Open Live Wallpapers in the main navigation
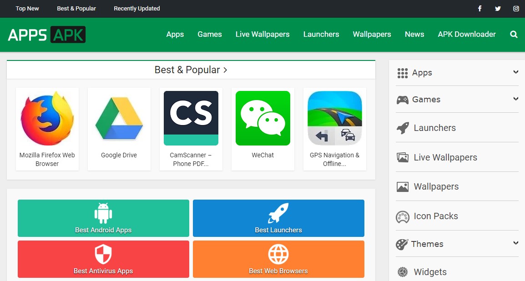Viewport: 525px width, 281px height. (262, 35)
